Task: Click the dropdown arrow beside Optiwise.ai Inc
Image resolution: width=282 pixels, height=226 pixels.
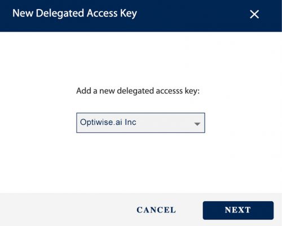Action: click(x=197, y=124)
